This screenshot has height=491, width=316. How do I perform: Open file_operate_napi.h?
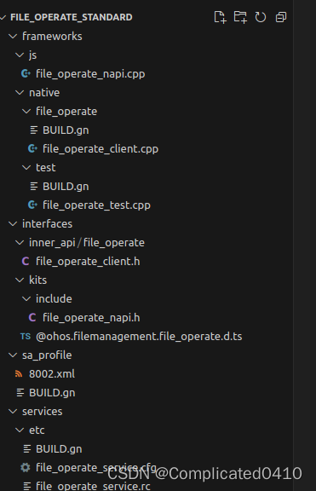91,317
